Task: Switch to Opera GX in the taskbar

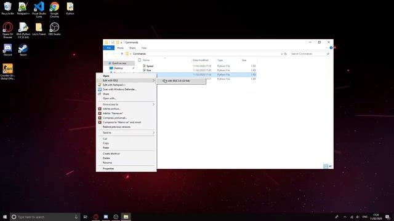Action: point(96,217)
